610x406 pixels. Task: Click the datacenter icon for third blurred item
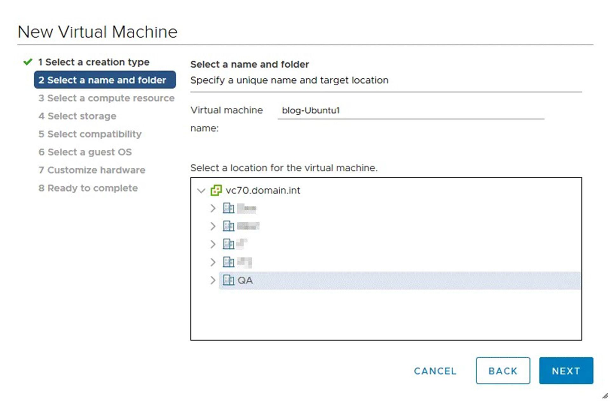(x=228, y=244)
